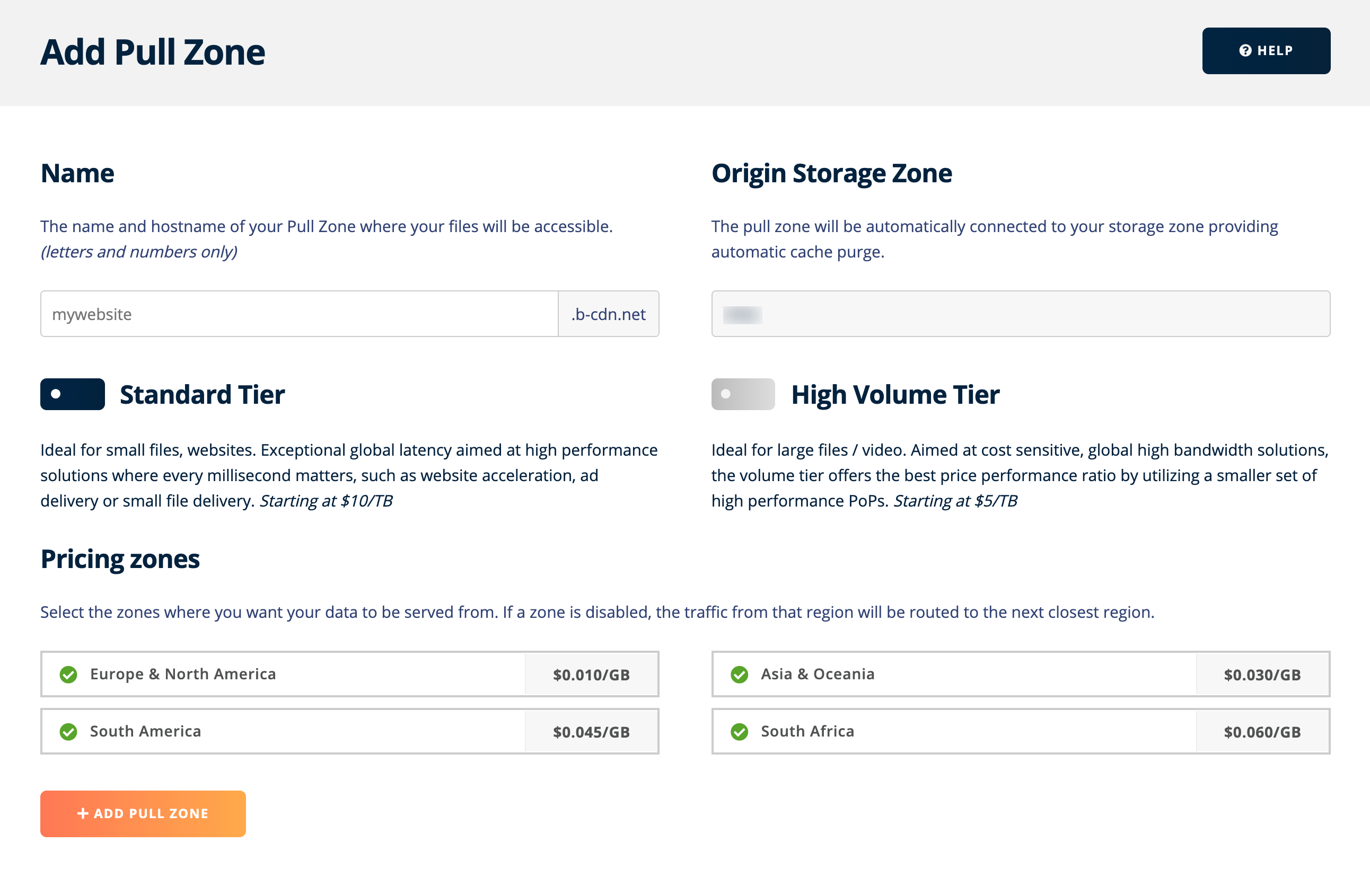Click green checkmark for Asia & Oceania
The width and height of the screenshot is (1370, 869).
(x=739, y=675)
